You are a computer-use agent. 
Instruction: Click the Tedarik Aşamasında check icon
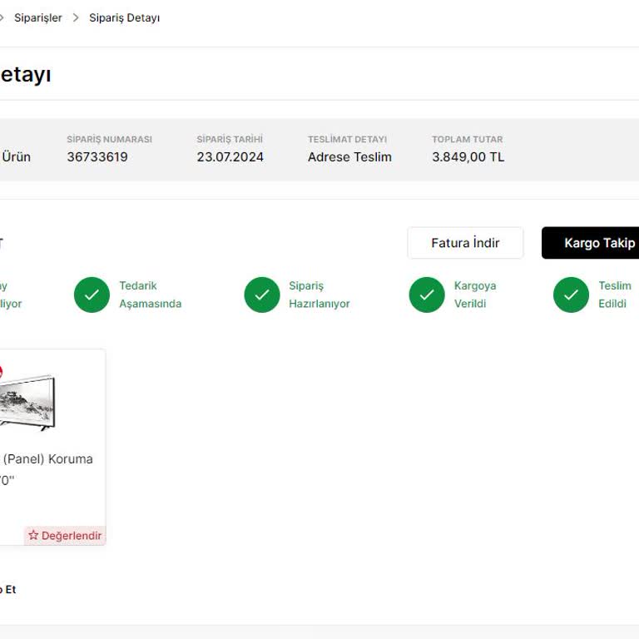click(x=92, y=295)
